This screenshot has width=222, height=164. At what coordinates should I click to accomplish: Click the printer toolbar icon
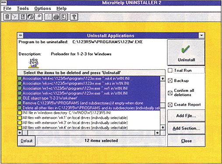pos(56,17)
